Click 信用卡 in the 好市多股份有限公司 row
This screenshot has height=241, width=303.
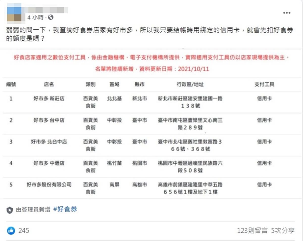(264, 185)
